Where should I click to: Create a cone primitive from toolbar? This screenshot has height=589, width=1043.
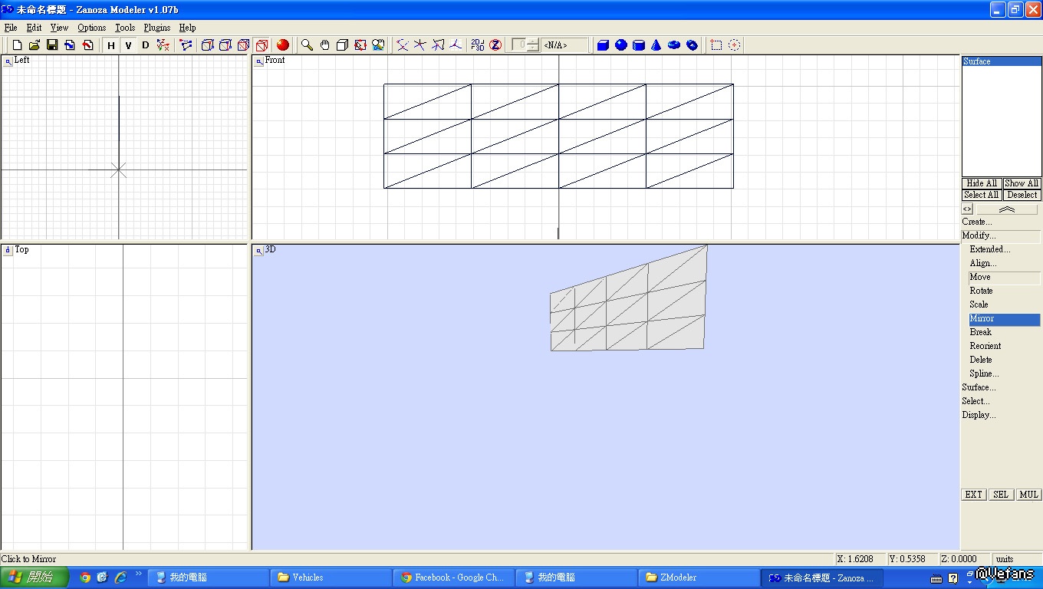pos(656,45)
